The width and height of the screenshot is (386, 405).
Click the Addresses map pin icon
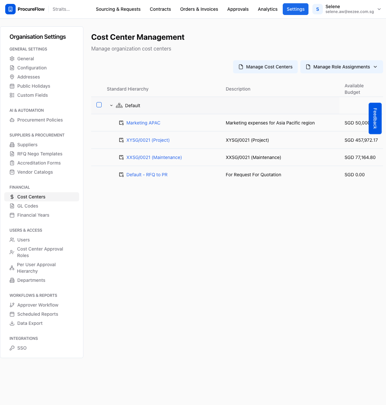pyautogui.click(x=12, y=77)
